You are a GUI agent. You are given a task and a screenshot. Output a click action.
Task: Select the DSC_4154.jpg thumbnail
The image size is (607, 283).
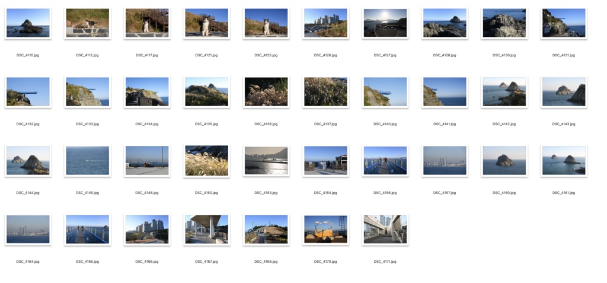(325, 161)
